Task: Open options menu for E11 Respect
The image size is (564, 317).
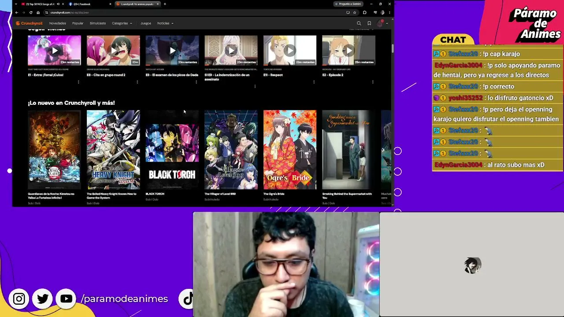Action: pos(314,82)
